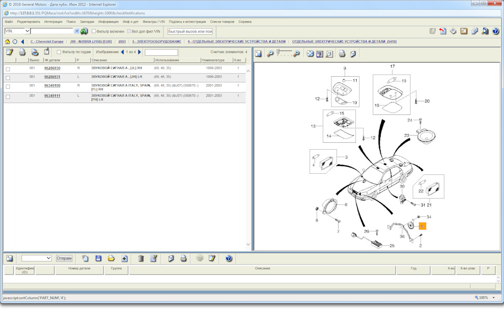504x313 pixels.
Task: Print the parts list with printer icon
Action: pyautogui.click(x=22, y=52)
